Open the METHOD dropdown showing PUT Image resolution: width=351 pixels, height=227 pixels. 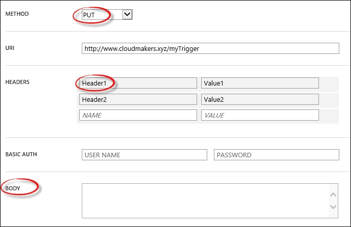pyautogui.click(x=107, y=15)
